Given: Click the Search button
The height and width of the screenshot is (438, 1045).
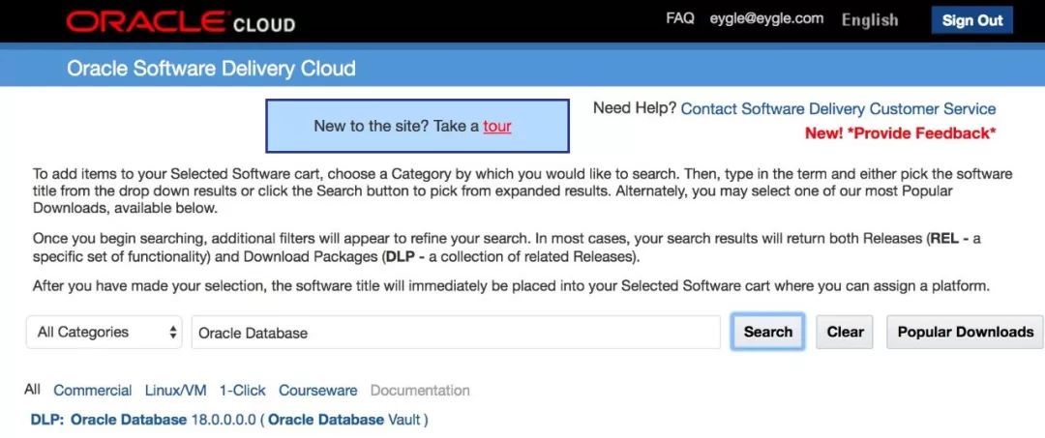Looking at the screenshot, I should [768, 332].
